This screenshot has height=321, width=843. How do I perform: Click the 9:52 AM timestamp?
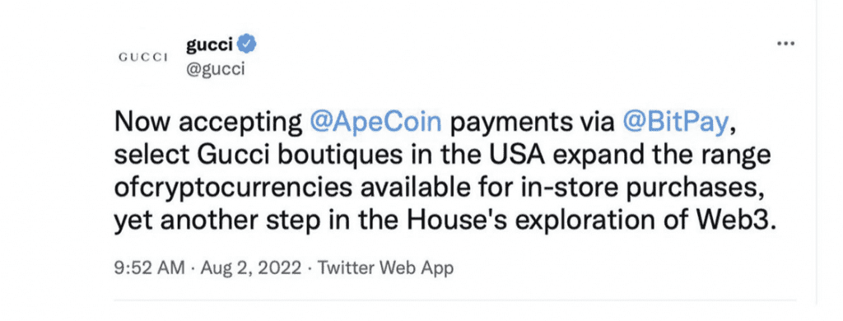(x=150, y=267)
